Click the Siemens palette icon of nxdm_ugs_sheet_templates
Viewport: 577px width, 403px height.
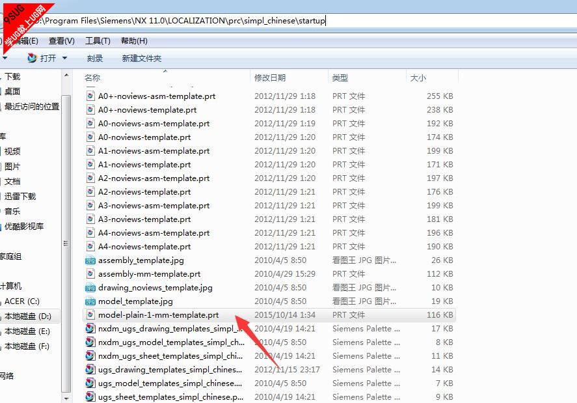pyautogui.click(x=90, y=355)
